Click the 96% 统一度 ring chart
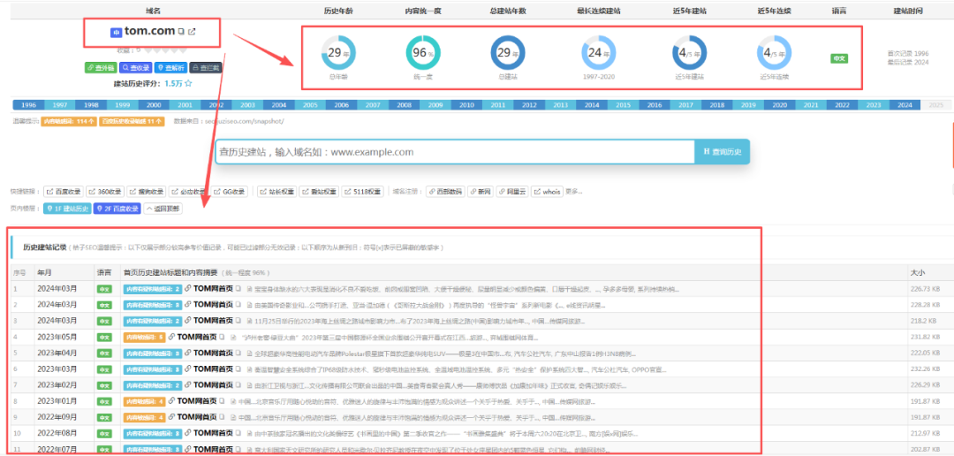Viewport: 954px width, 456px height. [x=423, y=53]
